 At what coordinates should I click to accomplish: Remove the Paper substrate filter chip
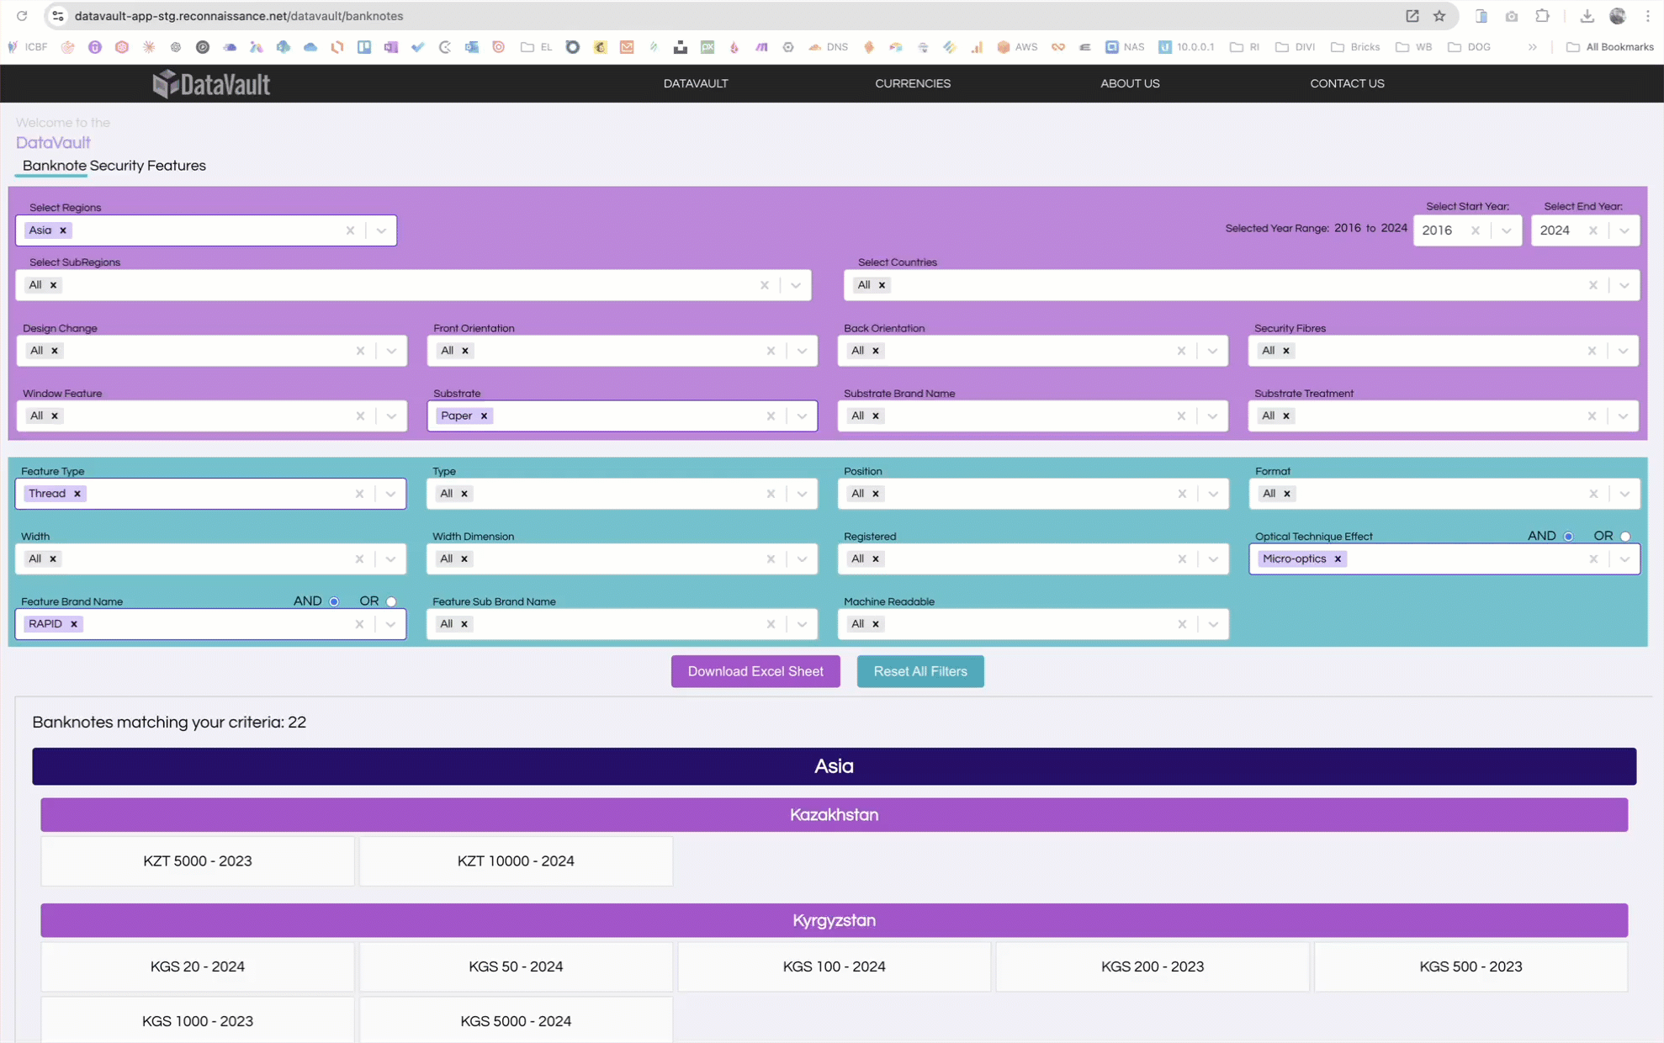pos(484,416)
